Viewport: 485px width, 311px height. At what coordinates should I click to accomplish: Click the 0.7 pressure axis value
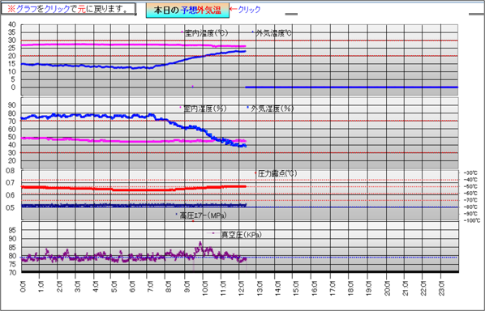11,183
